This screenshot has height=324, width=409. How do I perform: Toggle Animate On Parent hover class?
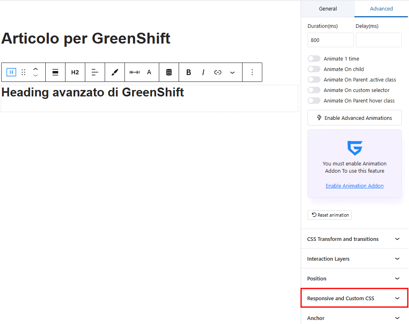pos(314,100)
